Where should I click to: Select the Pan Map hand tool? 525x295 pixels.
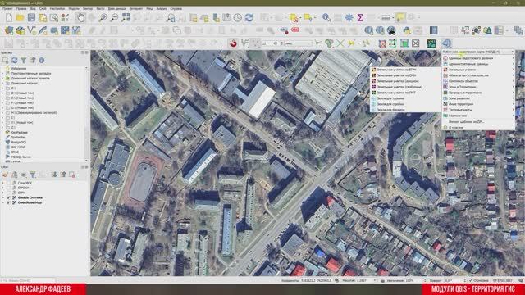(80, 18)
